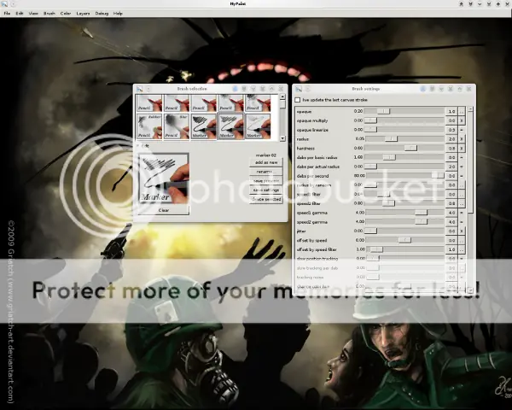Click the radius slider handle

point(391,139)
